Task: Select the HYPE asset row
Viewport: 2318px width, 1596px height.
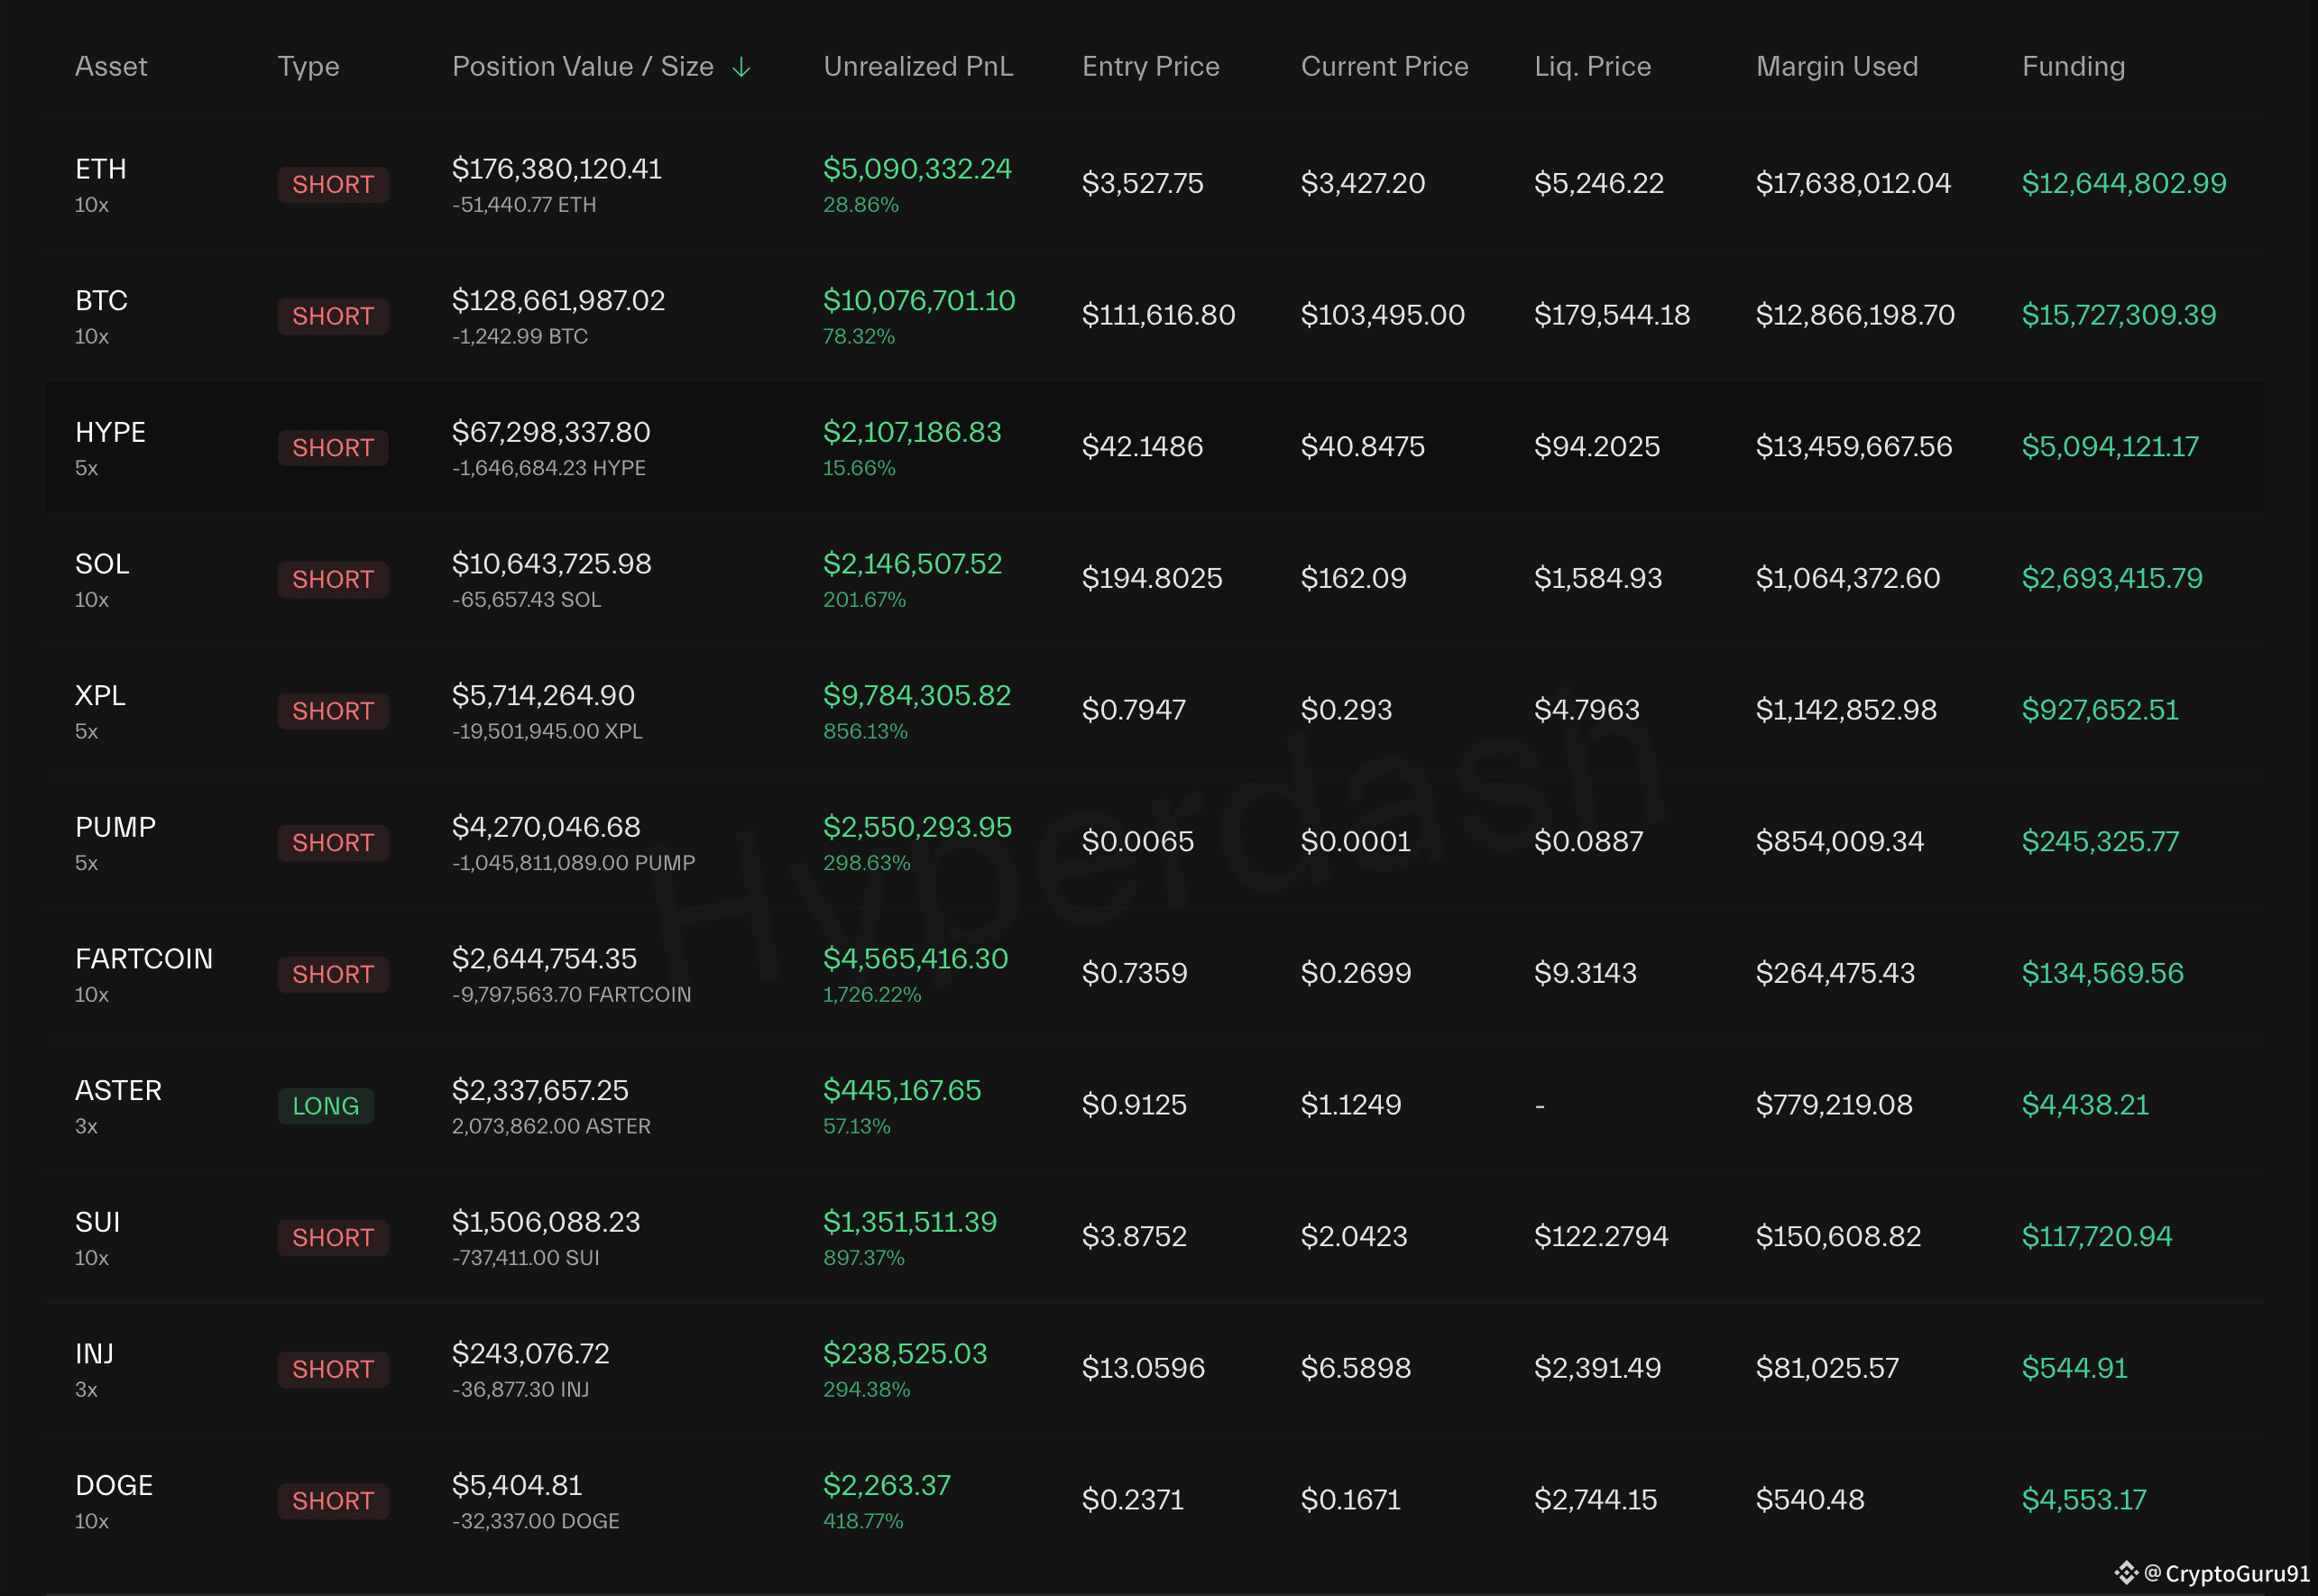Action: 110,432
